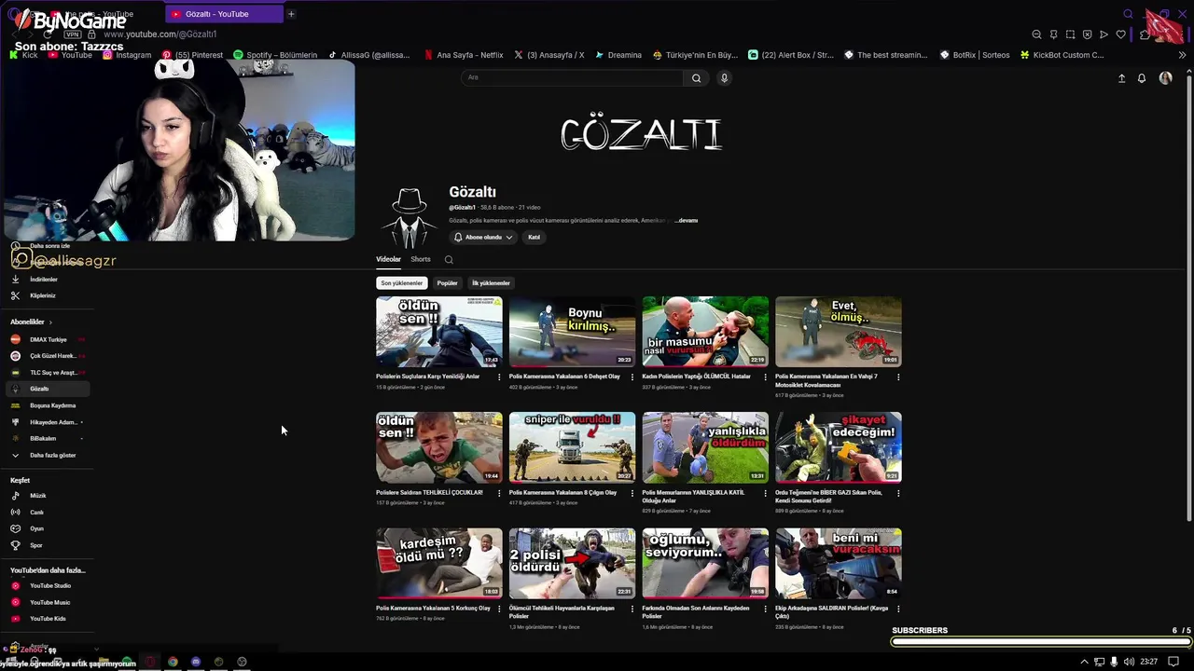Open Instagram bookmark in bookmarks bar

[127, 55]
